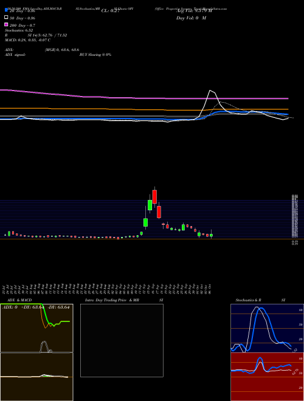
Task: Click the 'Intra Day Trading Price & MR SI' title
Action: (124, 300)
